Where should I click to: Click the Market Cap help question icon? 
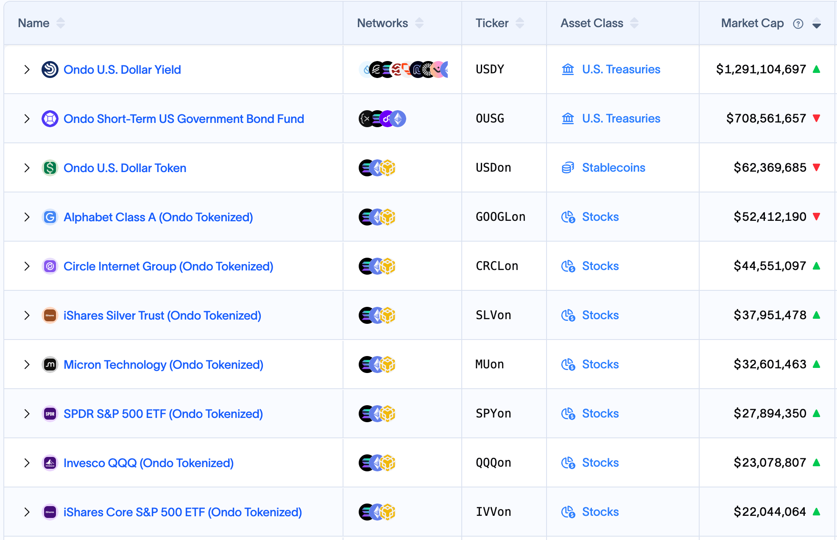[x=798, y=24]
